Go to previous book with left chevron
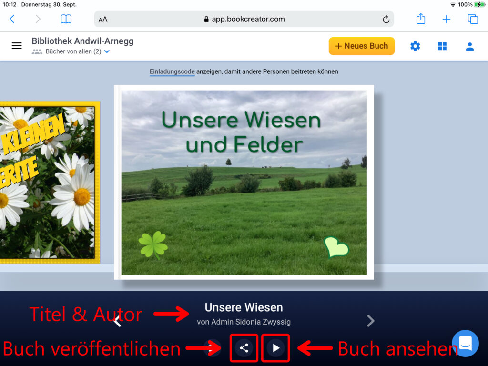488x366 pixels. (x=117, y=322)
